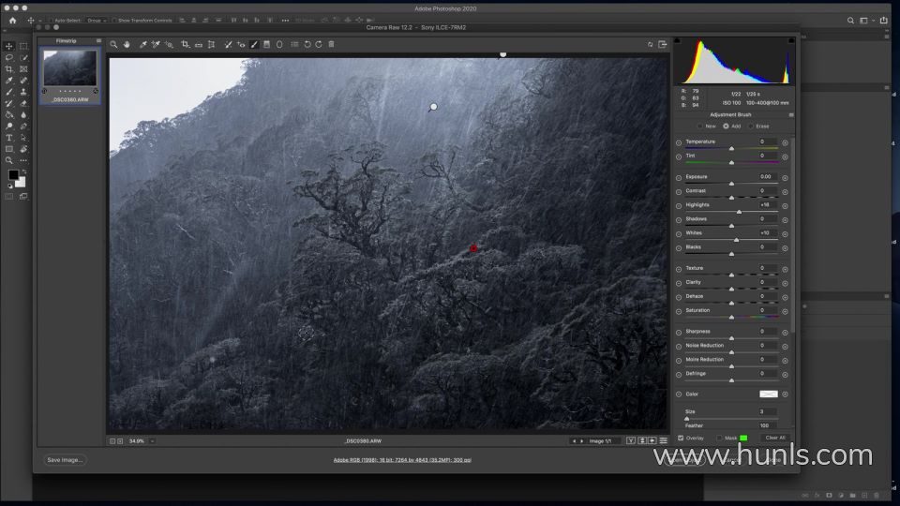The width and height of the screenshot is (900, 506).
Task: Click the before/after Y view button
Action: coord(631,440)
